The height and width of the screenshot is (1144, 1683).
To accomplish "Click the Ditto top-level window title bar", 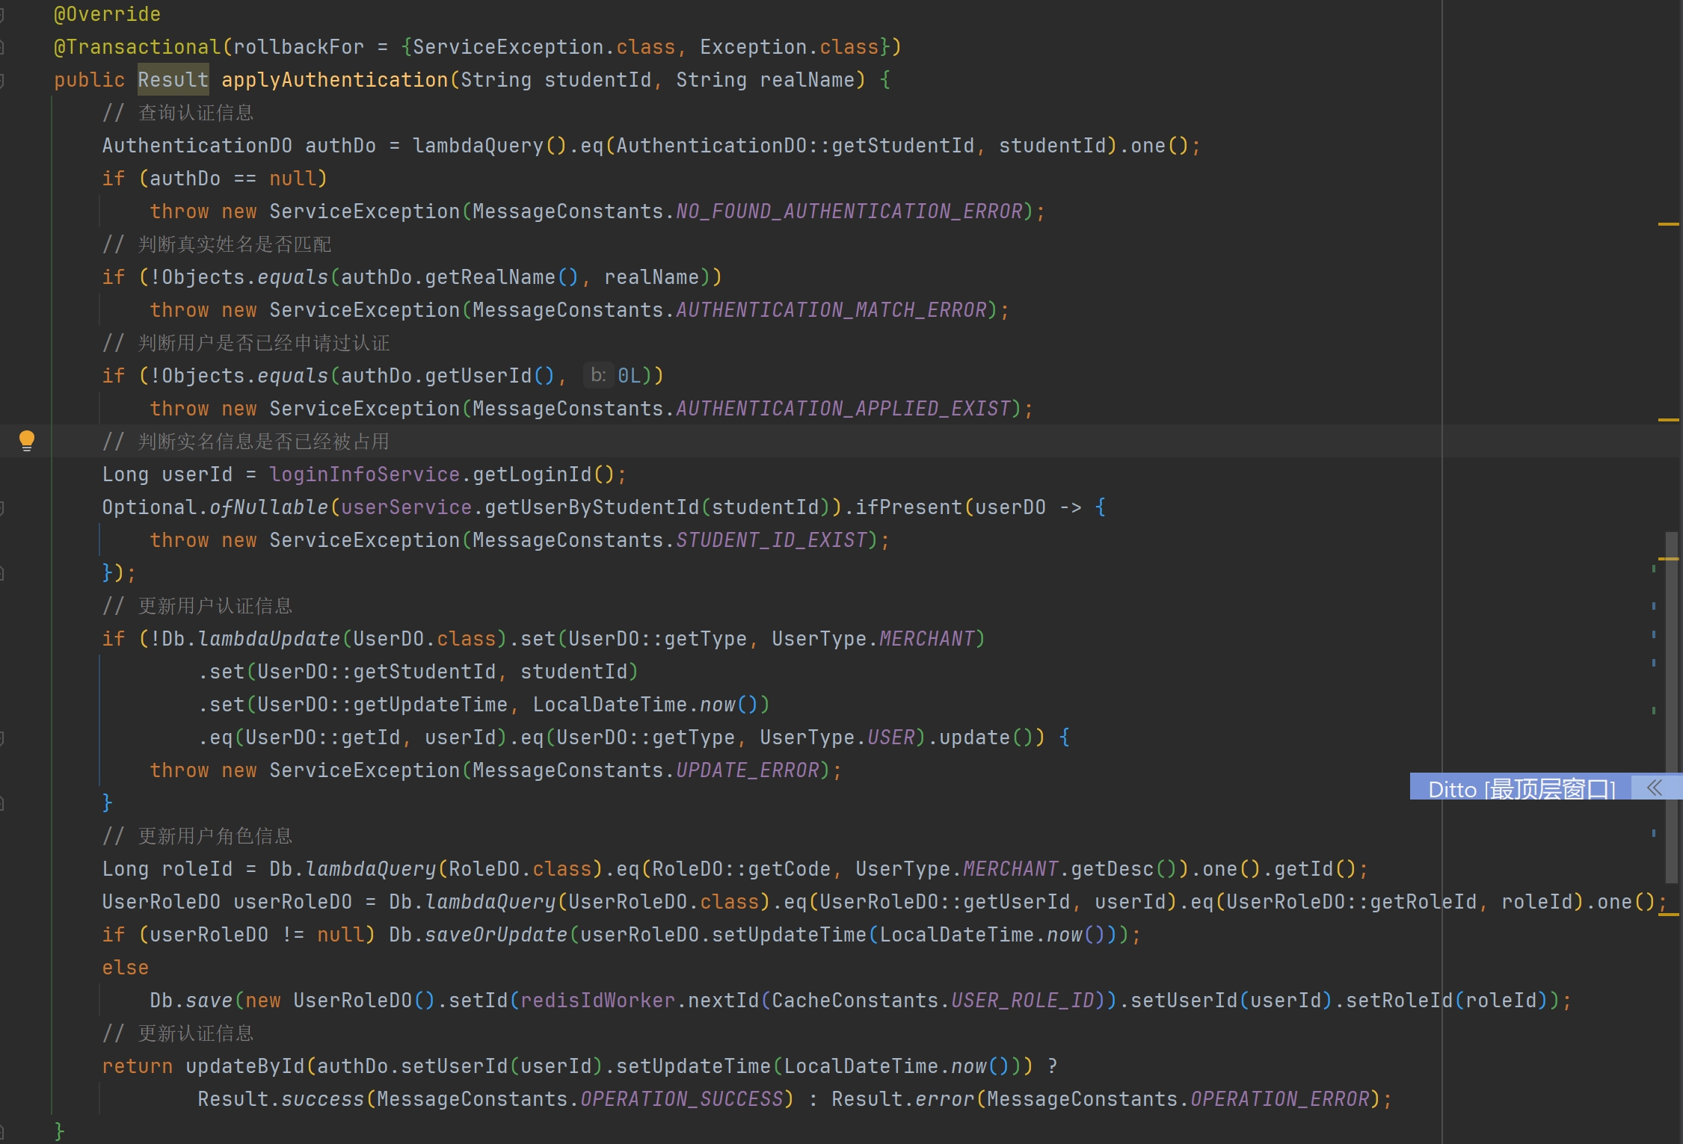I will point(1521,788).
